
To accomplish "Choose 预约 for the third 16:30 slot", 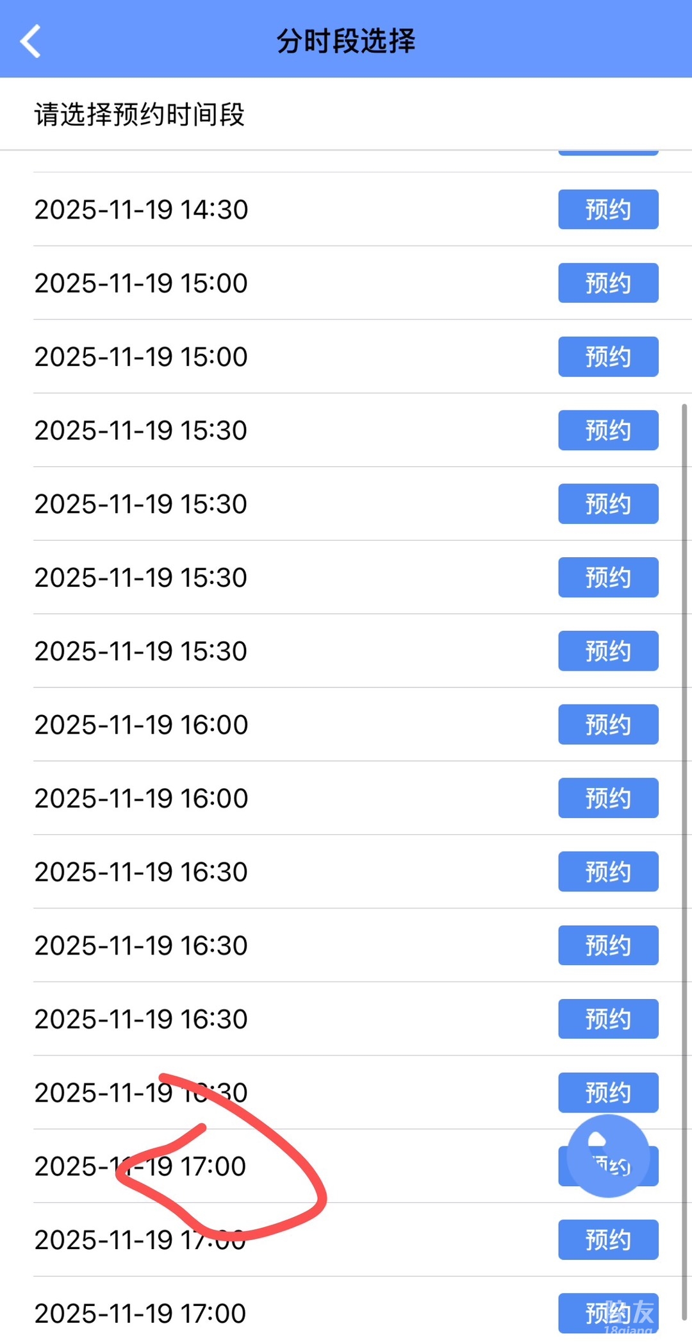I will coord(607,1019).
